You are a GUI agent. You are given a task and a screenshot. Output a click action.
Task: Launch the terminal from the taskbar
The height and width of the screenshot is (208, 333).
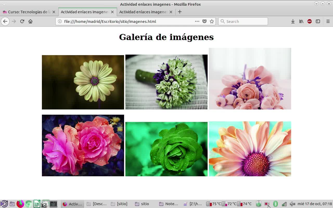[x=53, y=204]
